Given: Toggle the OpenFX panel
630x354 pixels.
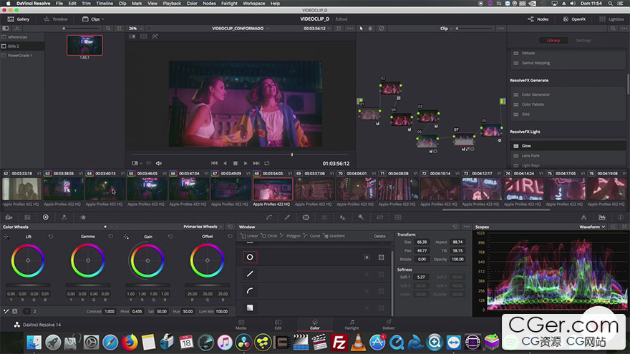Looking at the screenshot, I should pos(574,19).
